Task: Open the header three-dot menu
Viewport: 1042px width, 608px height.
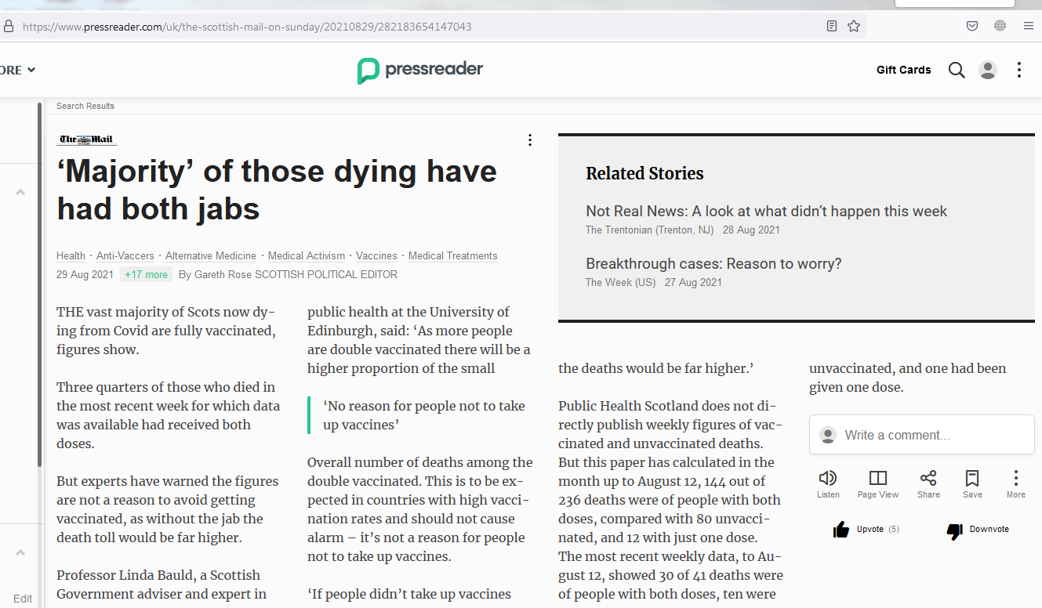Action: click(1019, 70)
